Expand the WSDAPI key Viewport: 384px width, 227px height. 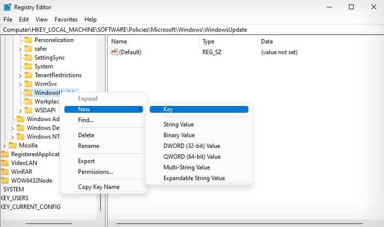click(x=20, y=111)
